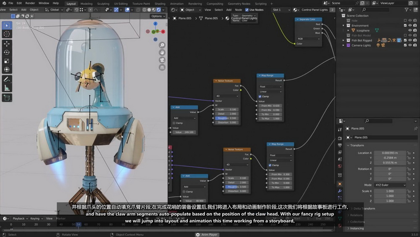Open node editor Node menu

click(239, 10)
